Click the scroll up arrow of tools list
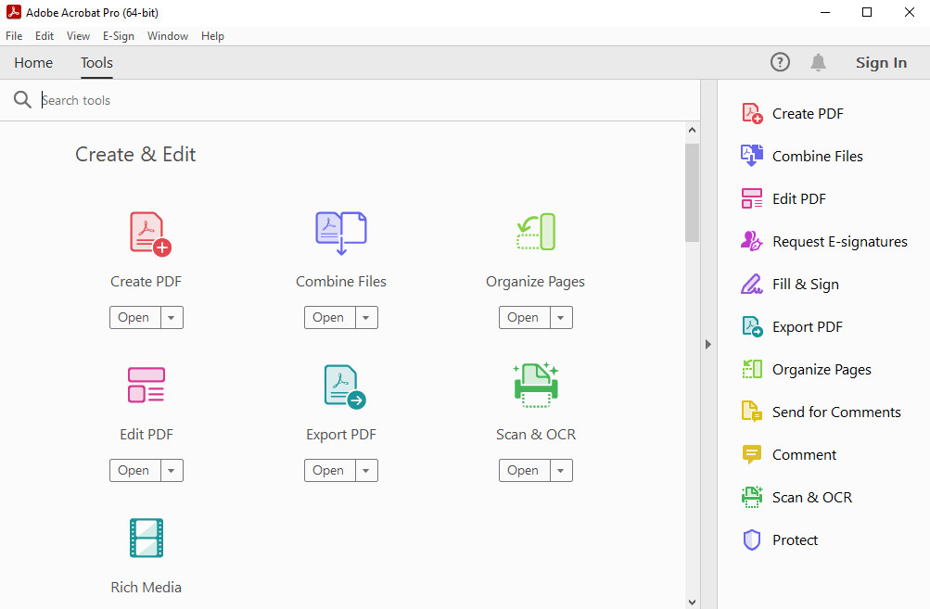The width and height of the screenshot is (930, 609). point(692,130)
